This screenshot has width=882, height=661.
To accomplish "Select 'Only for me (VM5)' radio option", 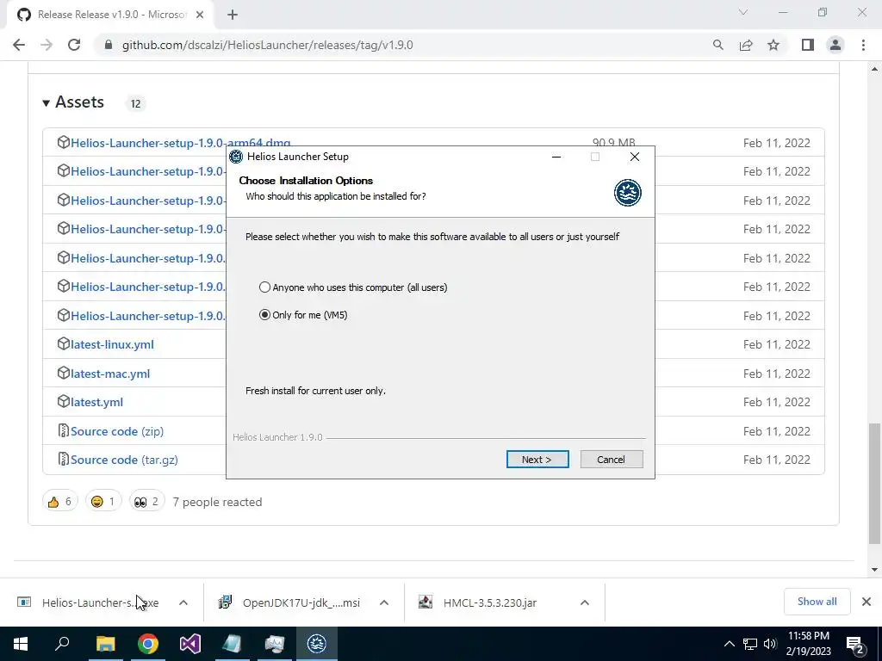I will pos(264,315).
